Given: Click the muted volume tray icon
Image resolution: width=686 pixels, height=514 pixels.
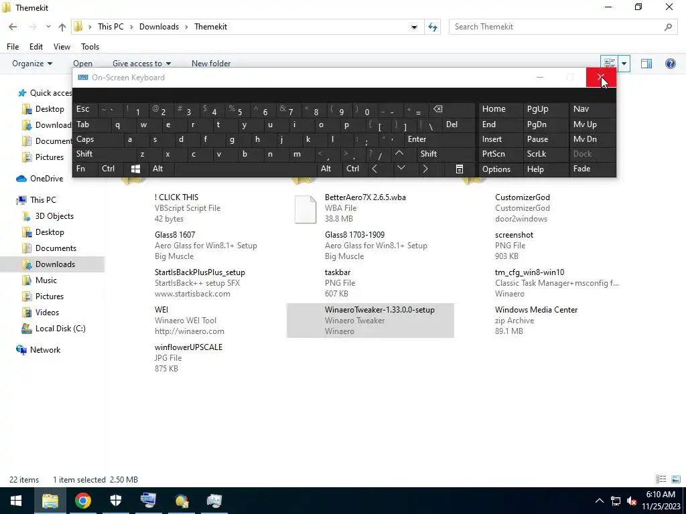Looking at the screenshot, I should (631, 501).
